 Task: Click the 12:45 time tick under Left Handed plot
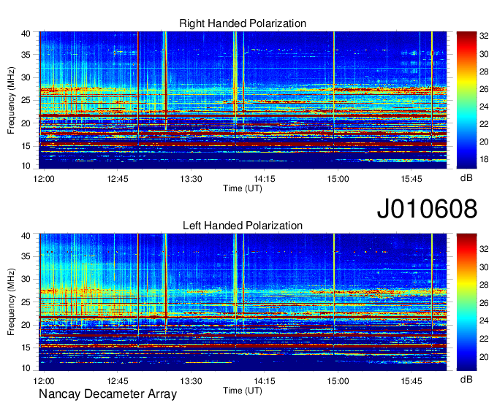[x=118, y=381]
